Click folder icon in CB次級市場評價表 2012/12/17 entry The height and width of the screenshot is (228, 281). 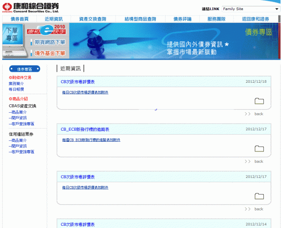259,196
